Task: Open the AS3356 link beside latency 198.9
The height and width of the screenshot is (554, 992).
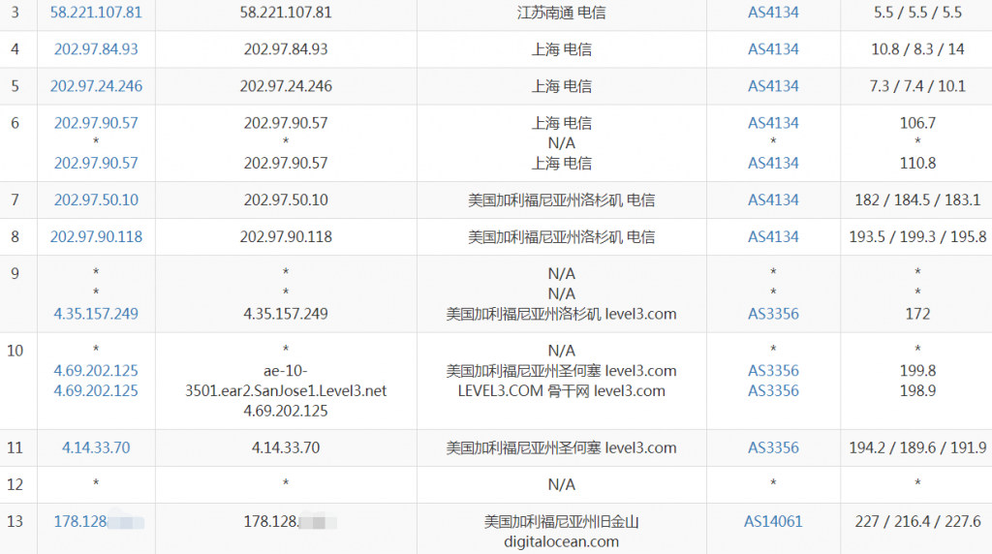Action: [x=773, y=391]
